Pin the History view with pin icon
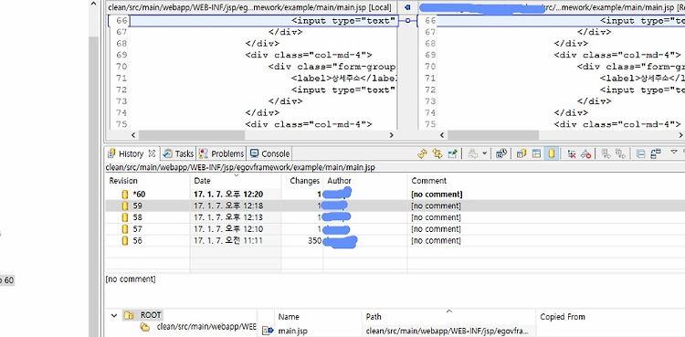Image resolution: width=685 pixels, height=337 pixels. (453, 153)
